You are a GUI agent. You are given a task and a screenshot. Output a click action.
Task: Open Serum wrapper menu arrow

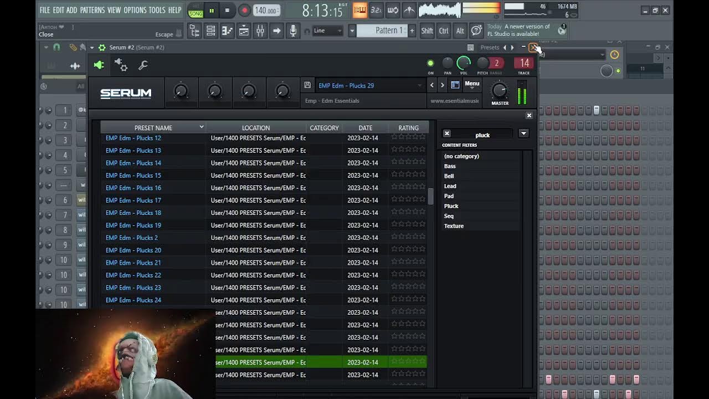click(92, 48)
